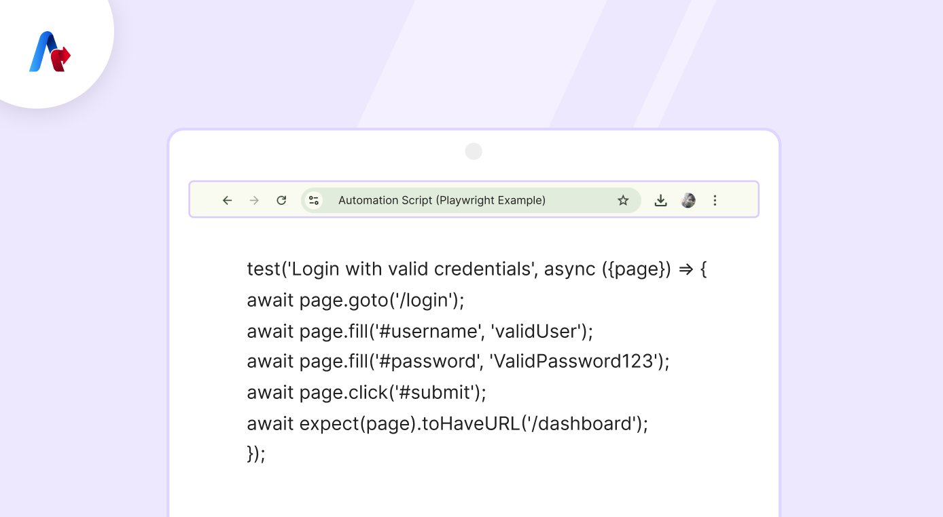
Task: Click the line await page.goto('/login');
Action: point(355,300)
